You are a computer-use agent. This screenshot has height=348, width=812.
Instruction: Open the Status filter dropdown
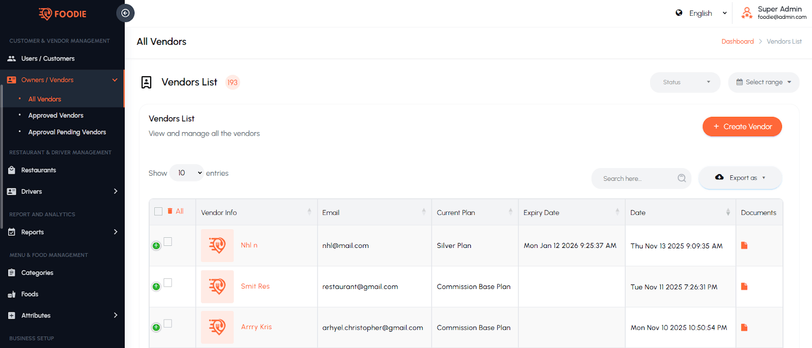pos(685,82)
